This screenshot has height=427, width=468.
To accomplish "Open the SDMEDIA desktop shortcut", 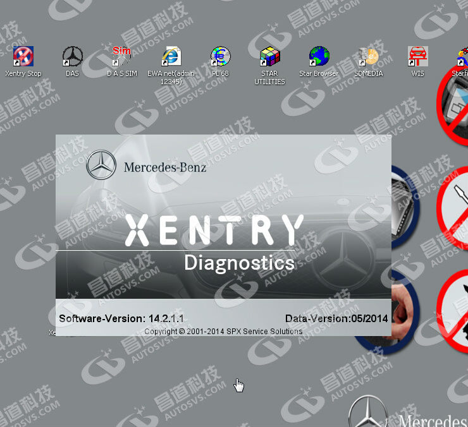I will pyautogui.click(x=369, y=56).
